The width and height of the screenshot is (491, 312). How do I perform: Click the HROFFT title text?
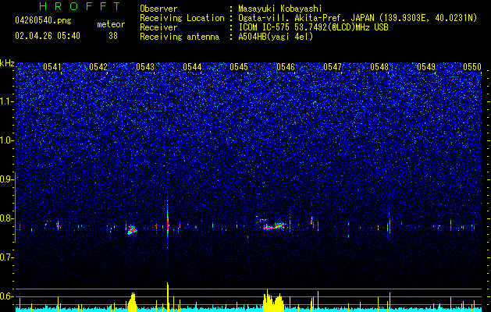[80, 6]
